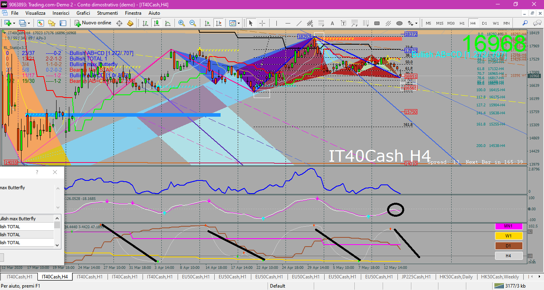Switch to the HK50Cash,Weekly chart tab
The height and width of the screenshot is (290, 544).
[500, 276]
